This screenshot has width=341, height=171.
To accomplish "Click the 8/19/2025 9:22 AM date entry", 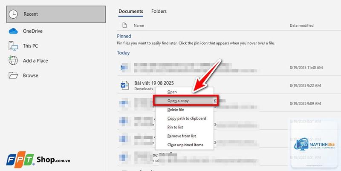I will (x=305, y=86).
